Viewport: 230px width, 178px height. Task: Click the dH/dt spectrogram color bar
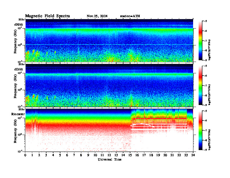tap(200, 41)
